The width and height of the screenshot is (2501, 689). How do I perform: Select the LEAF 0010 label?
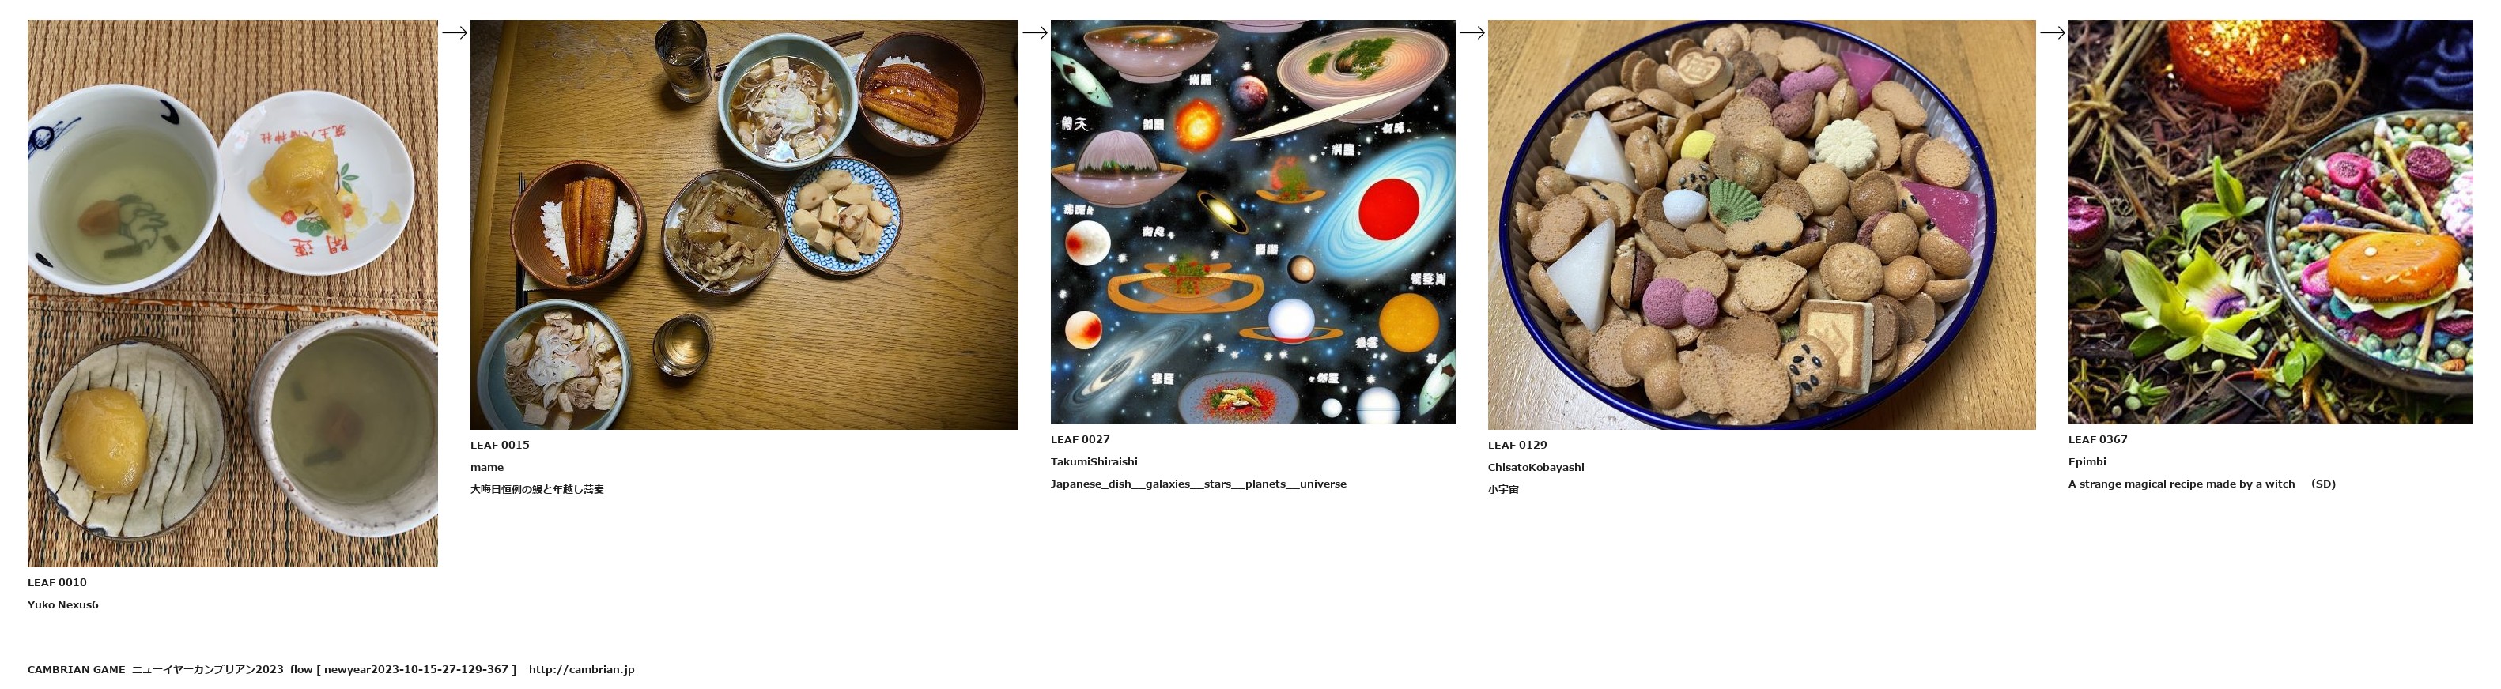coord(57,582)
